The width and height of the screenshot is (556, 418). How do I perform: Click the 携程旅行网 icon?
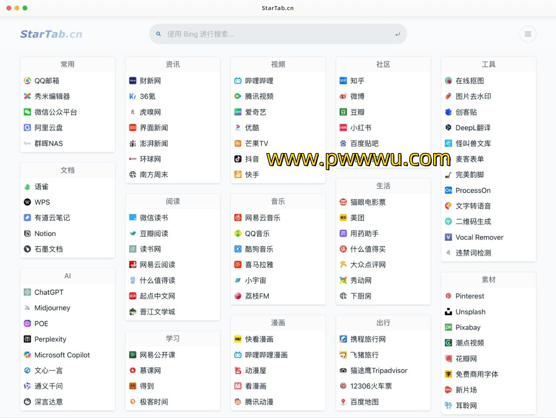343,339
